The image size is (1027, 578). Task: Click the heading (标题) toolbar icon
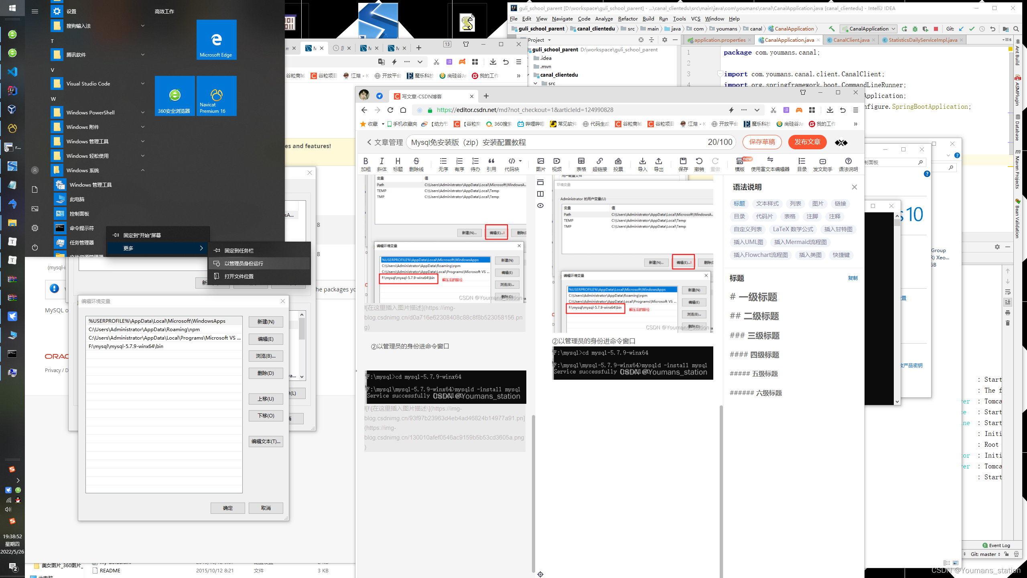398,164
